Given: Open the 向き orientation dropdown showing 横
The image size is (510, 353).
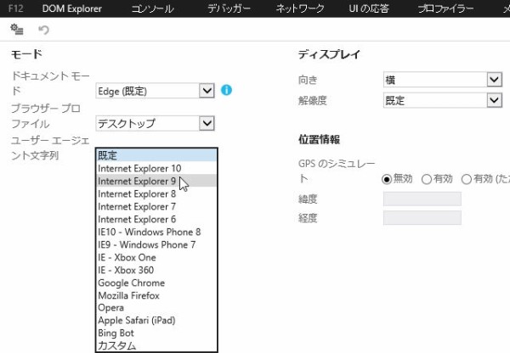Looking at the screenshot, I should [443, 80].
